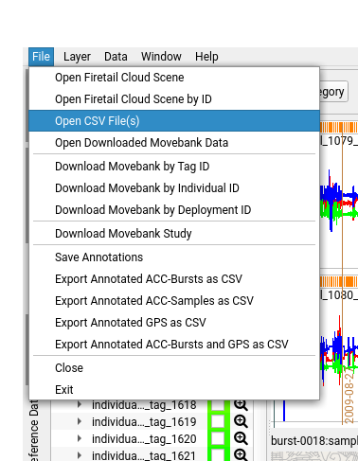The width and height of the screenshot is (358, 461).
Task: Expand the individua..._tag_1618 tree node
Action: coord(80,404)
